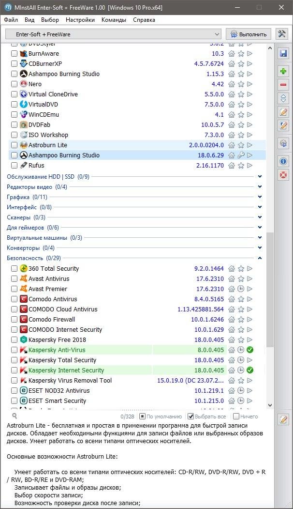Image resolution: width=293 pixels, height=509 pixels.
Task: Click the 'Выполнить' button
Action: (x=249, y=34)
